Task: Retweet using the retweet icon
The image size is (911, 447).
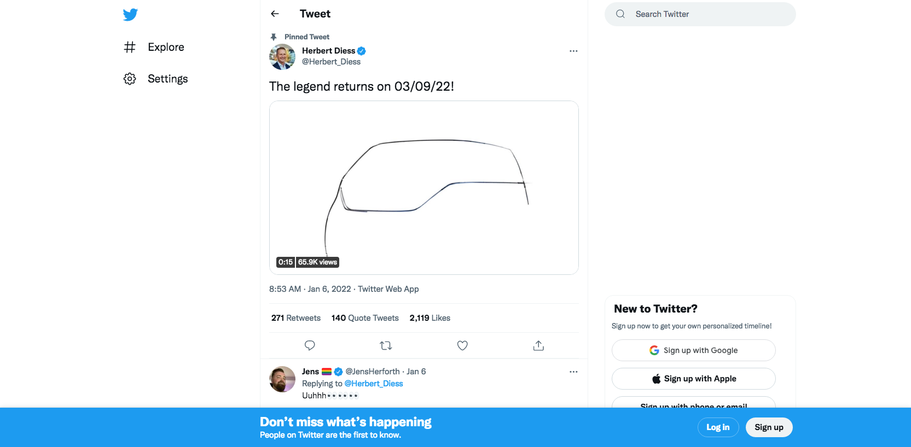Action: point(386,345)
